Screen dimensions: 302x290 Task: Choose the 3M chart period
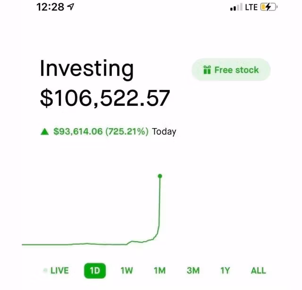pyautogui.click(x=193, y=271)
